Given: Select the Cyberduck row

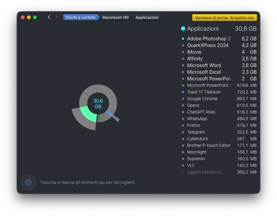Looking at the screenshot, I should [219, 139].
